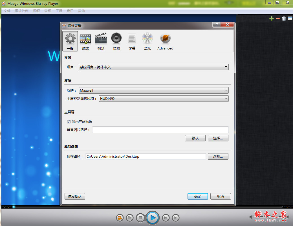The image size is (293, 226).
Task: Expand the 语言 language dropdown
Action: tap(154, 67)
